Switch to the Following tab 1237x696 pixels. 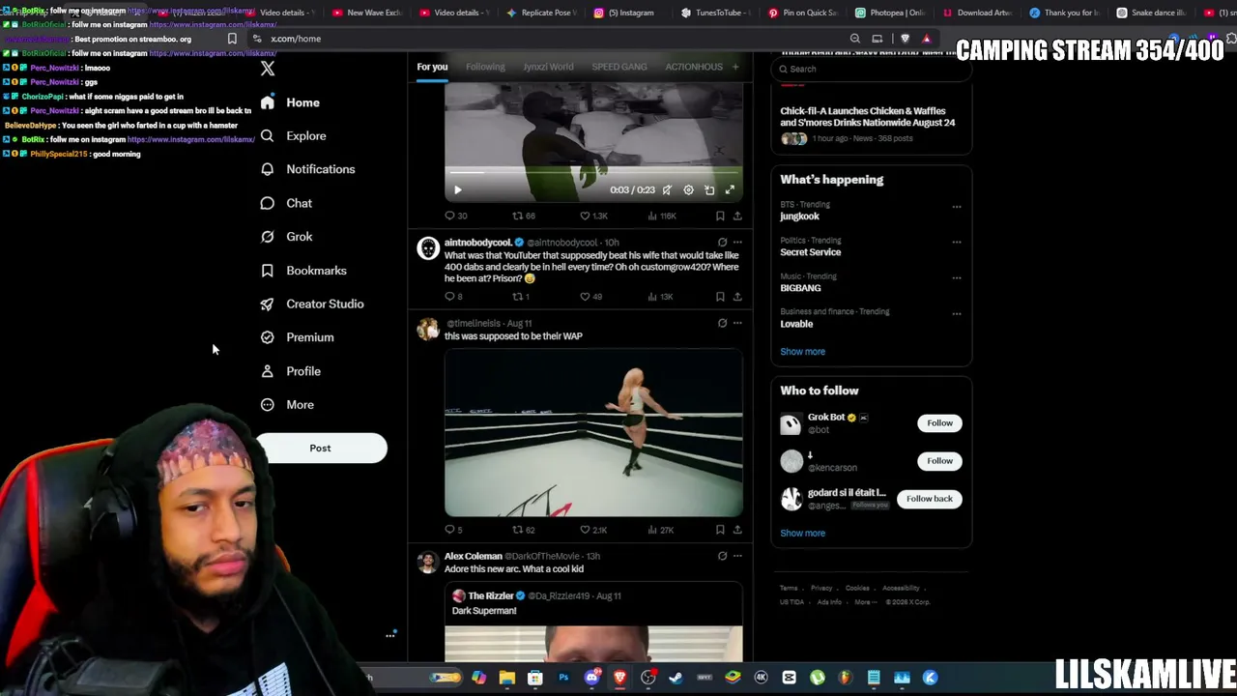[x=485, y=67]
